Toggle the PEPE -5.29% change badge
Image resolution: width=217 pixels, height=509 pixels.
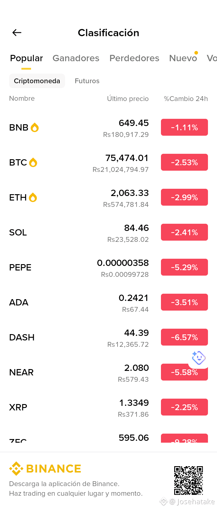pyautogui.click(x=184, y=267)
